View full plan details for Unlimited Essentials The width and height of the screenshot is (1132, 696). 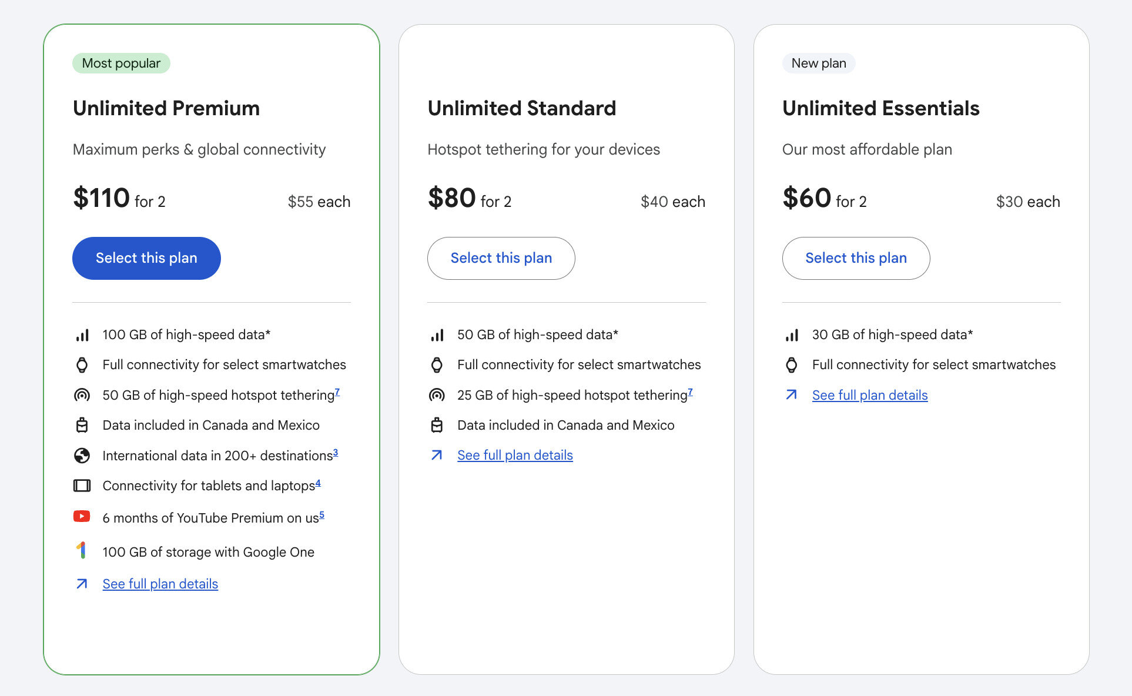tap(870, 395)
